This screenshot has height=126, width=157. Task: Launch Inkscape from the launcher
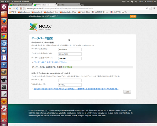pyautogui.click(x=4, y=79)
